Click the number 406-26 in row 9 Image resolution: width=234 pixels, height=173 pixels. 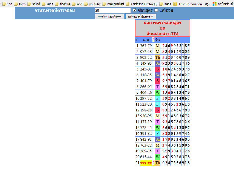(146, 93)
